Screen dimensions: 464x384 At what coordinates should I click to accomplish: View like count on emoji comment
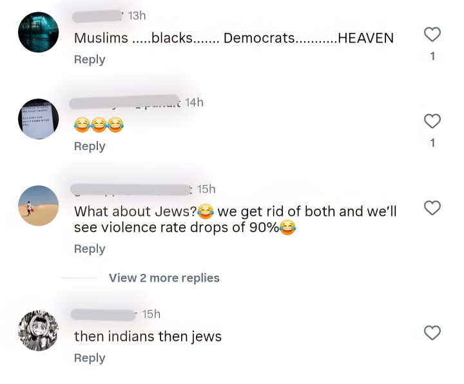(432, 143)
